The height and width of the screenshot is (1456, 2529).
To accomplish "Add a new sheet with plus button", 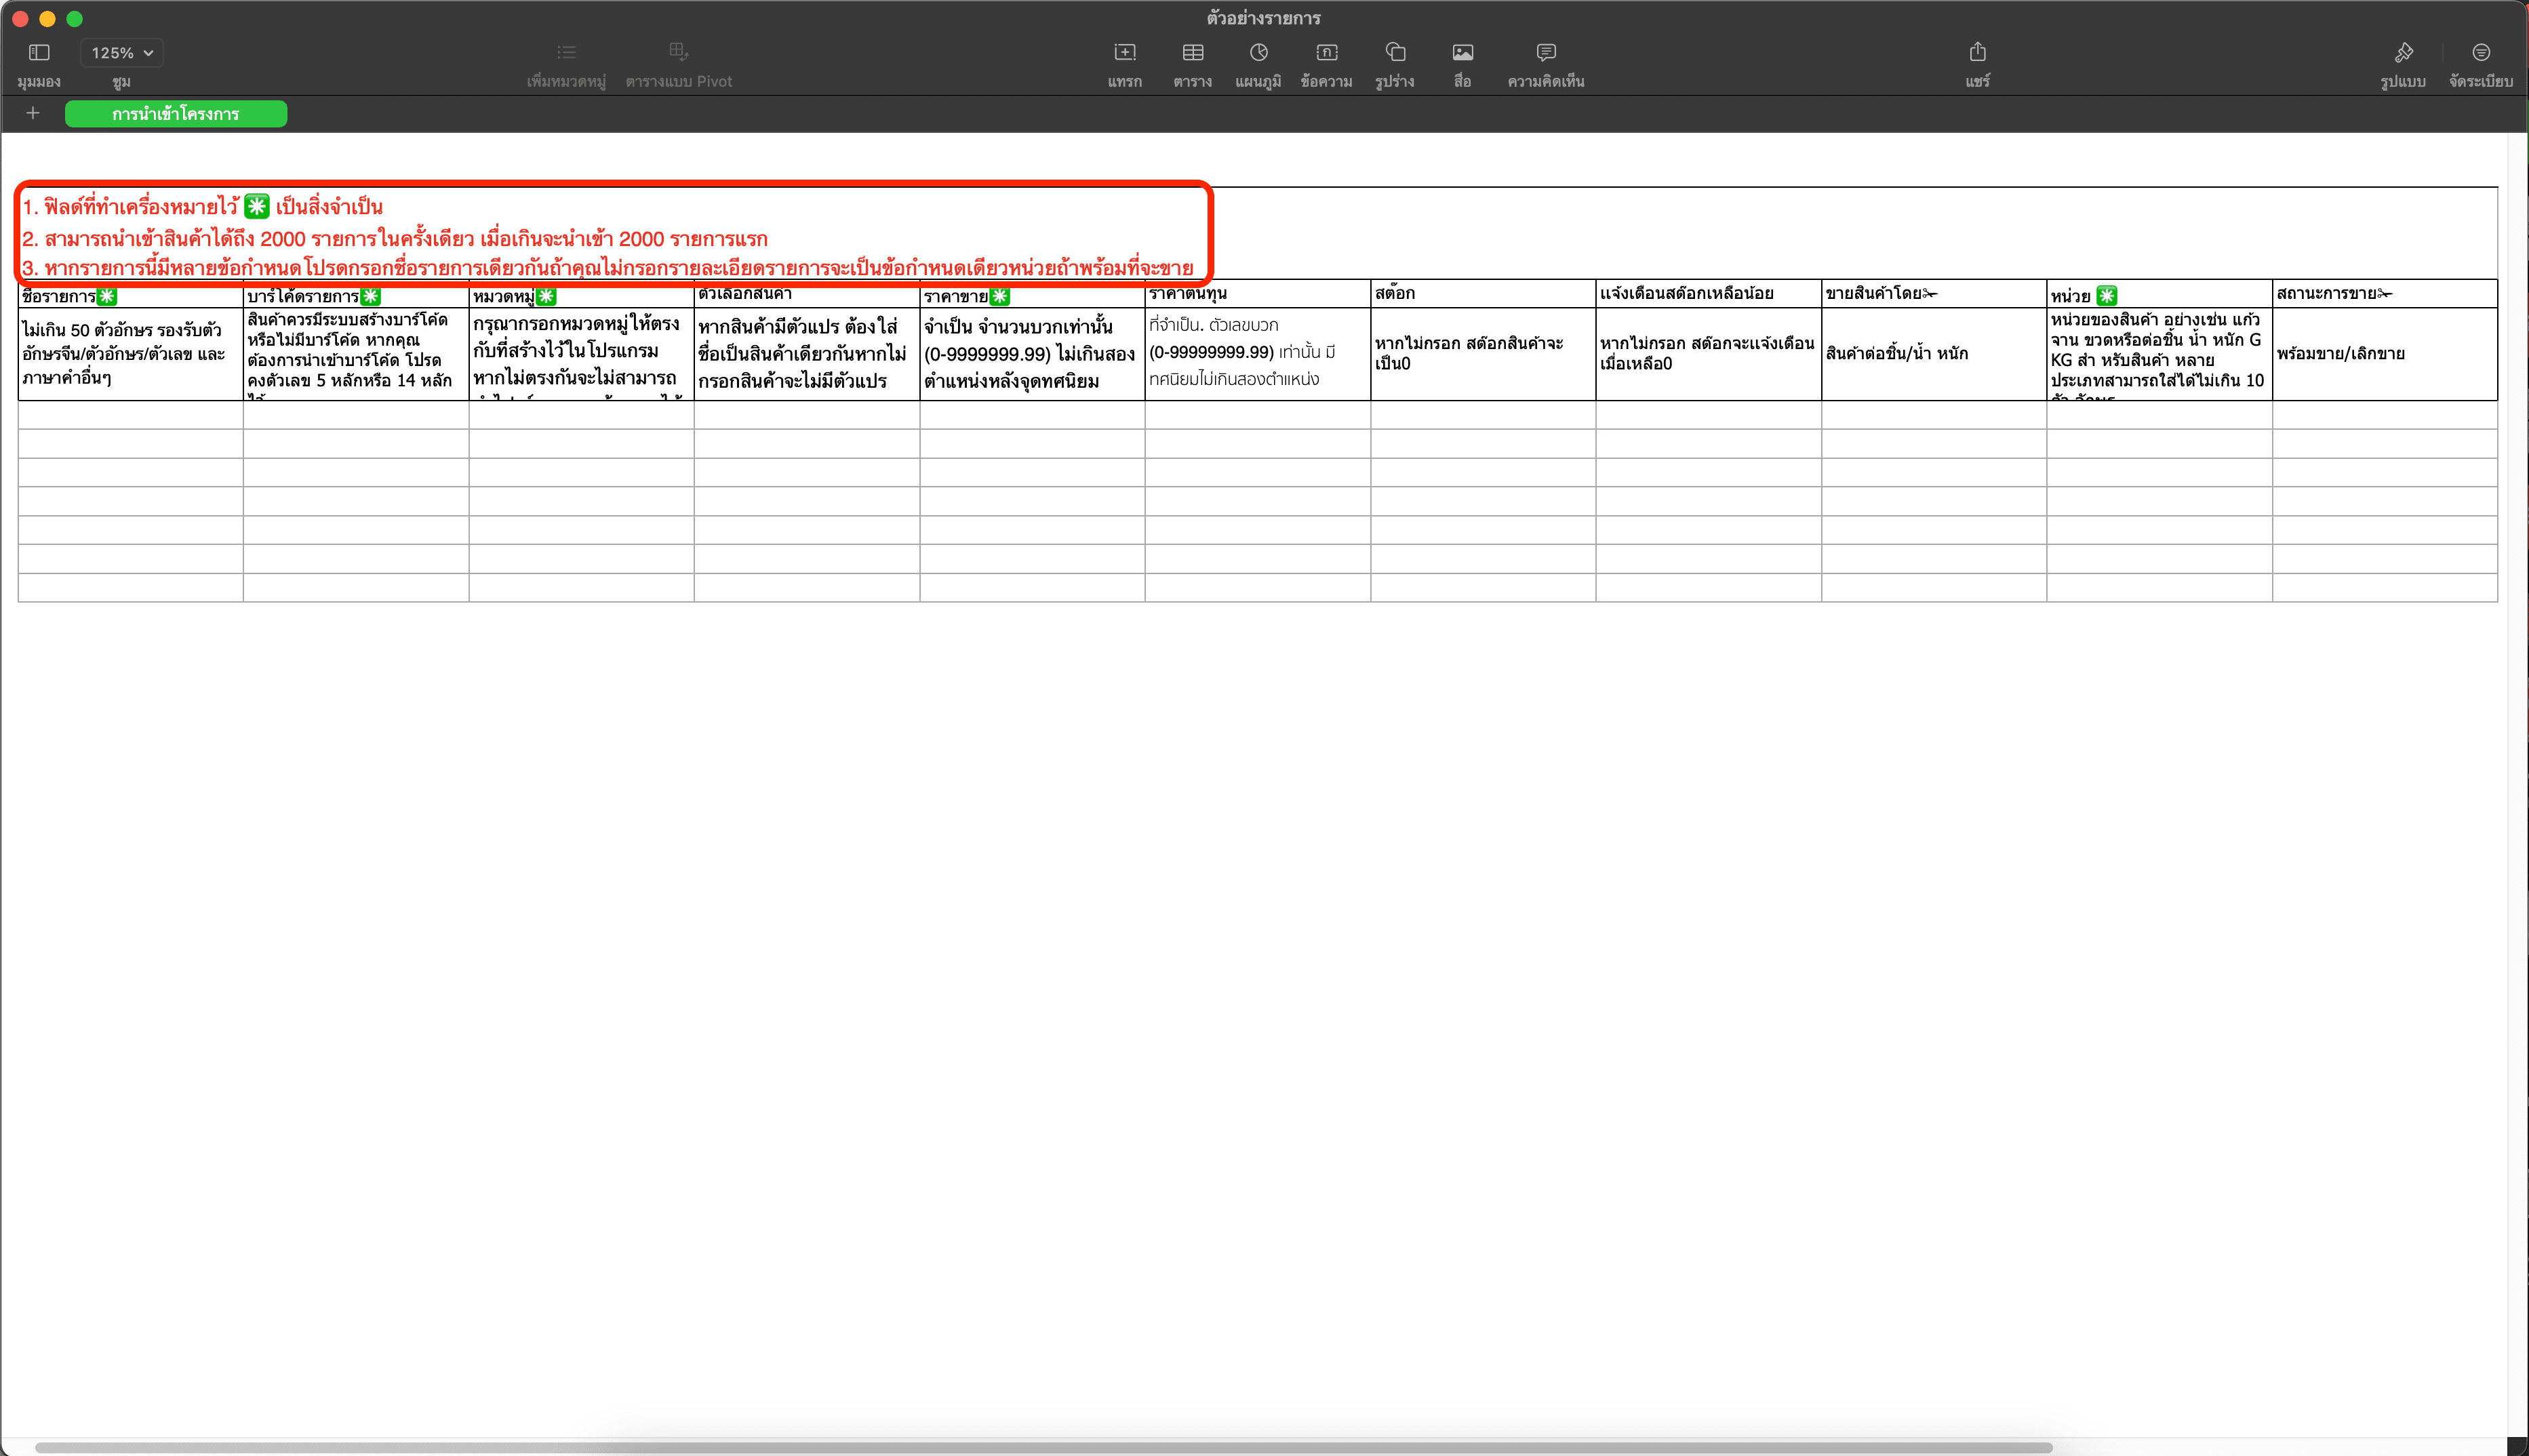I will coord(33,113).
